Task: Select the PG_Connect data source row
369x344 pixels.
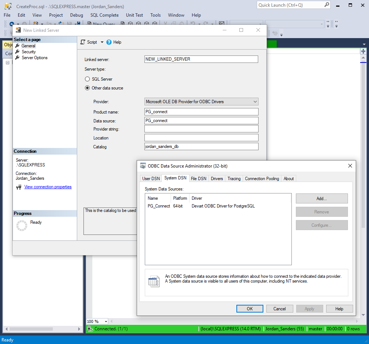Action: pyautogui.click(x=218, y=206)
